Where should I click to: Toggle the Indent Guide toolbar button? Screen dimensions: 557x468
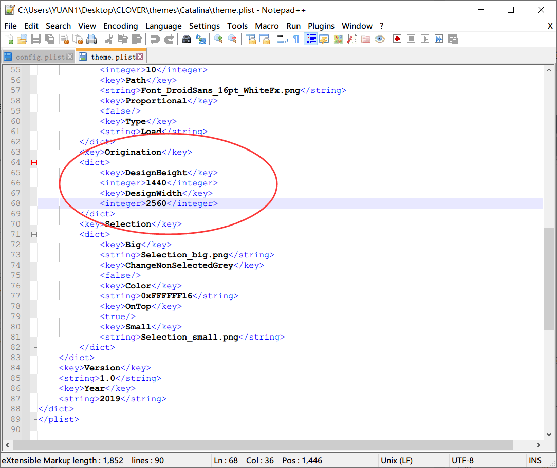pyautogui.click(x=311, y=39)
